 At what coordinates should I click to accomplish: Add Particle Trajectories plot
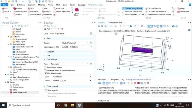click(61, 11)
